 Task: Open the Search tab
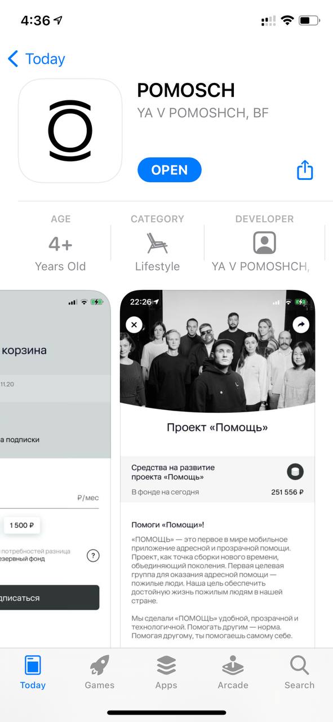[x=299, y=672]
